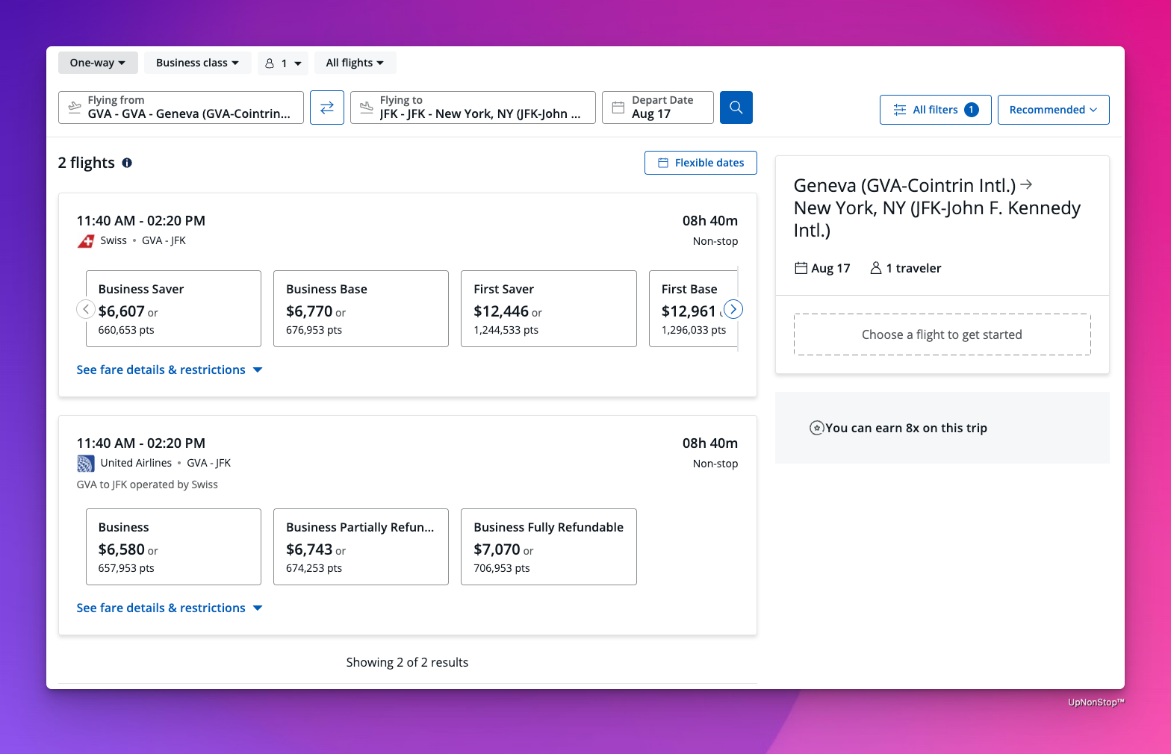Viewport: 1171px width, 754px height.
Task: Choose the Business Fully Refundable fare
Action: [x=548, y=546]
